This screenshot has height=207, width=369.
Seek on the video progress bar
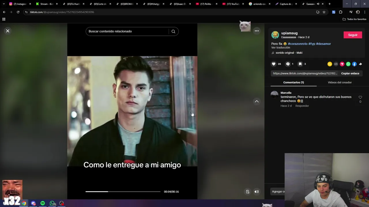(x=123, y=191)
